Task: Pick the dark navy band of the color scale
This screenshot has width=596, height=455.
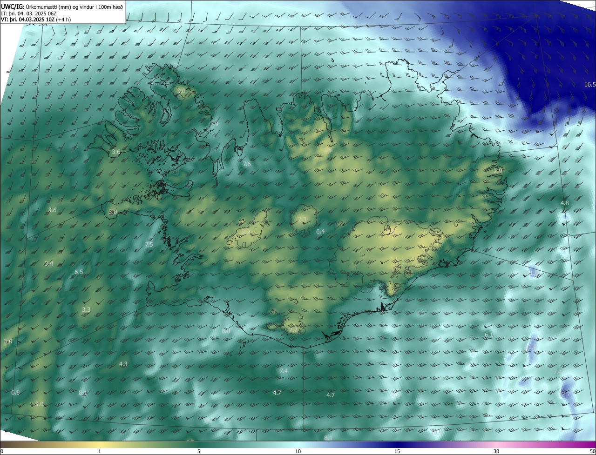Action: [x=397, y=445]
